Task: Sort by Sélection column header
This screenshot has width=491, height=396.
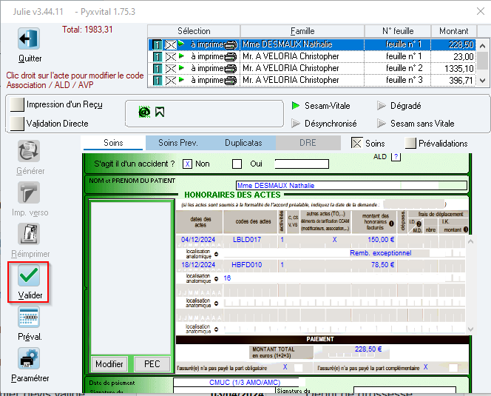Action: [x=194, y=31]
